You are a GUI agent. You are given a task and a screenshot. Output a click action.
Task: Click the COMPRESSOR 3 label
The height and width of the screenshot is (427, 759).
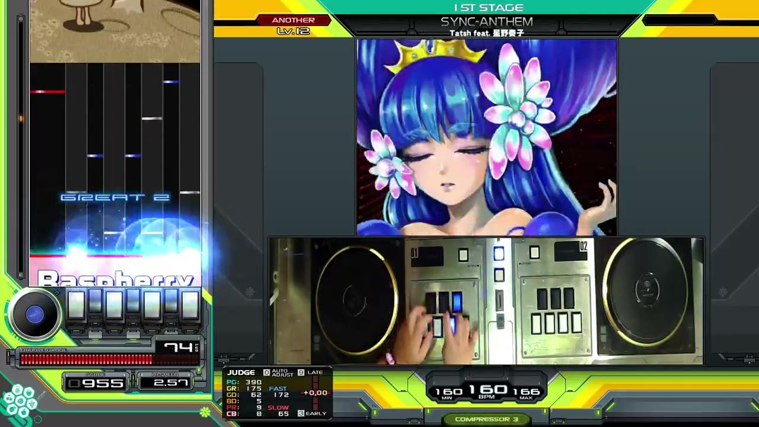tap(486, 419)
